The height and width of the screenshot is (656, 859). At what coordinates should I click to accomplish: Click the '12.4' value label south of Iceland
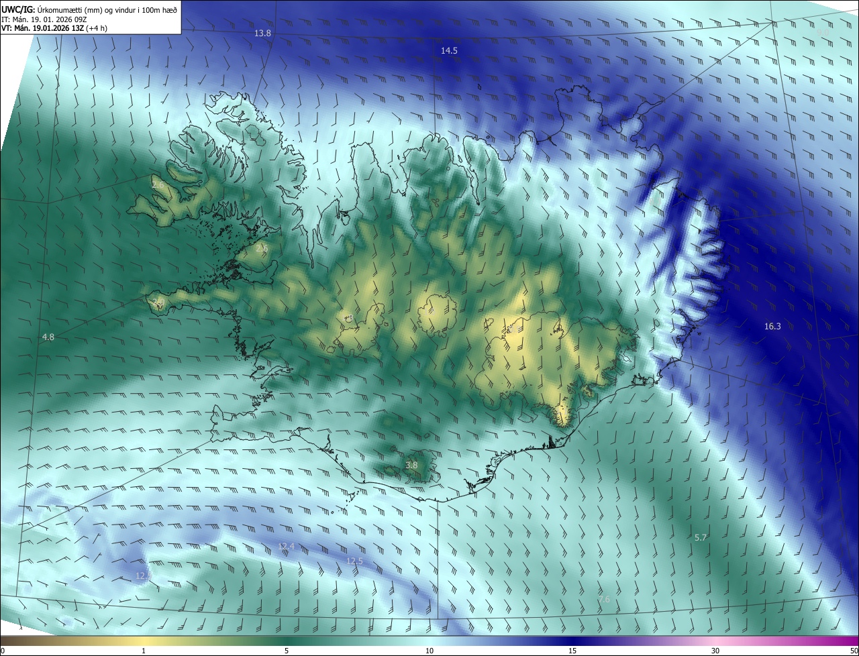(x=286, y=547)
